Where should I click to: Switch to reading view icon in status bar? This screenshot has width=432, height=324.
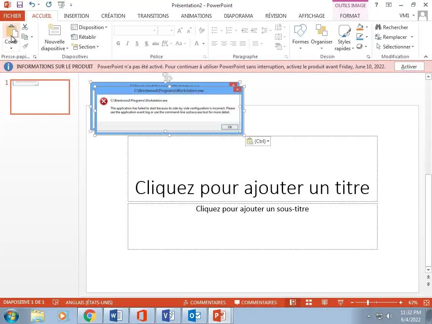[324, 302]
